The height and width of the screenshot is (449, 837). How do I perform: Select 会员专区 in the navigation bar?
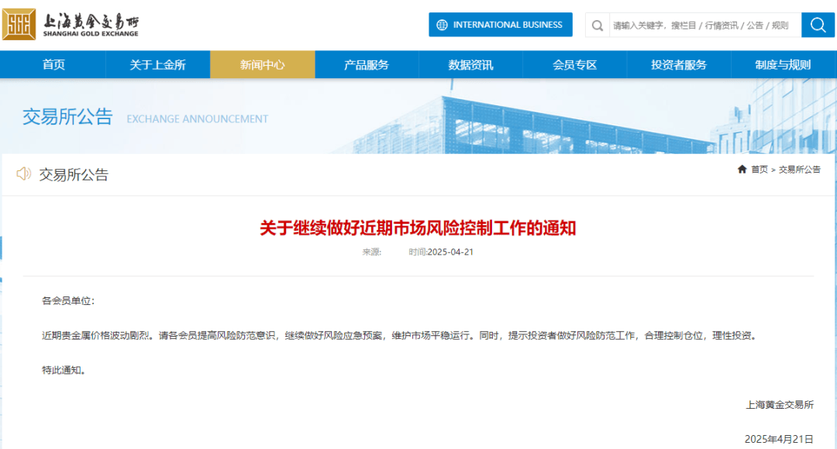pyautogui.click(x=575, y=65)
